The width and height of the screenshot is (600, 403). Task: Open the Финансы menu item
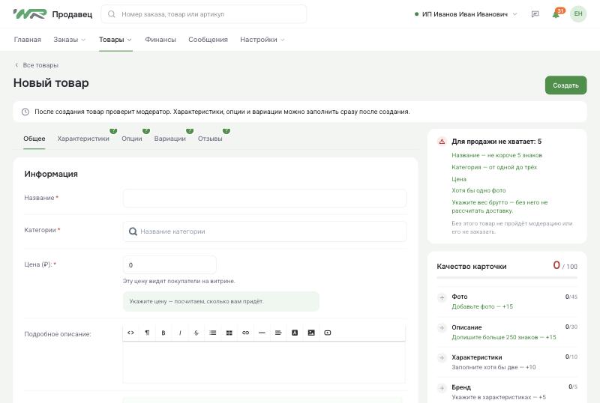160,40
